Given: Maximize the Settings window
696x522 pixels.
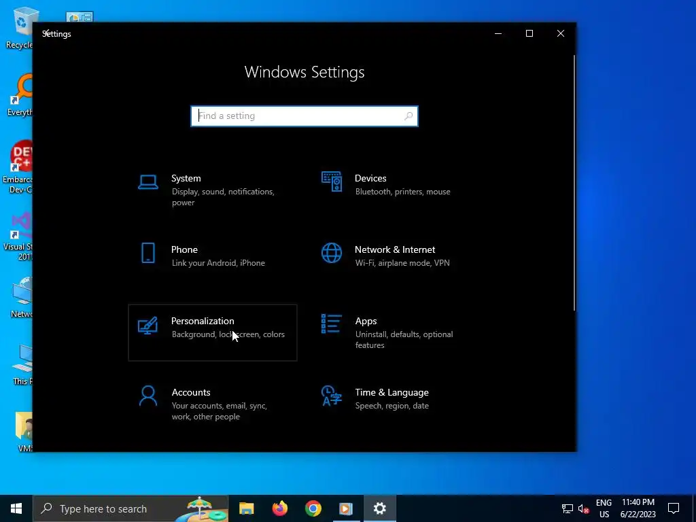Looking at the screenshot, I should pos(529,33).
